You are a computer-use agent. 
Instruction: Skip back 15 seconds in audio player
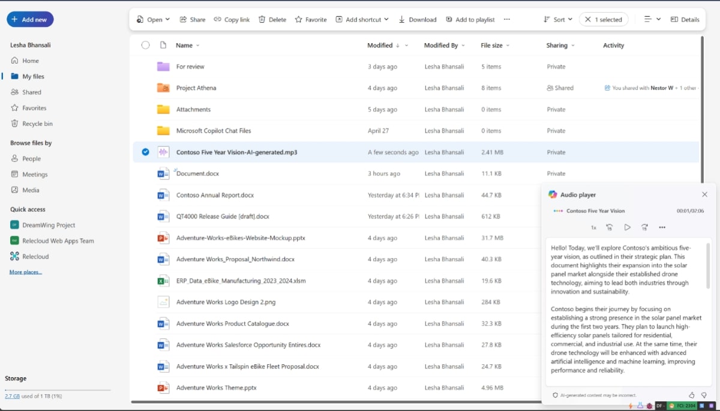(609, 227)
